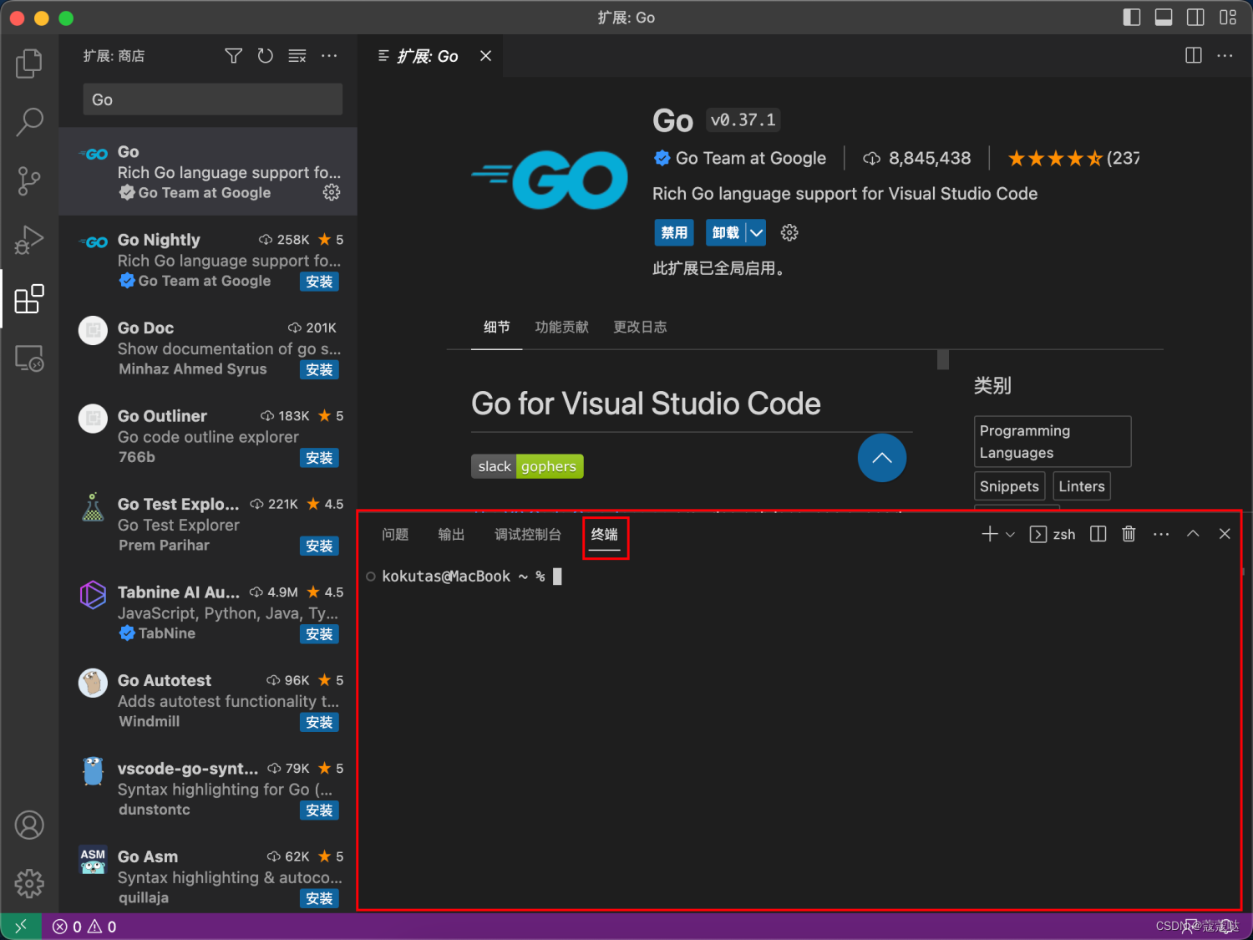Click the extension details scrollbar thumb
Viewport: 1253px width, 940px height.
point(943,359)
